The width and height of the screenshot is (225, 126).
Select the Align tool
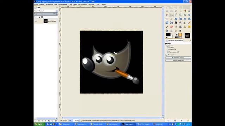click(167, 19)
